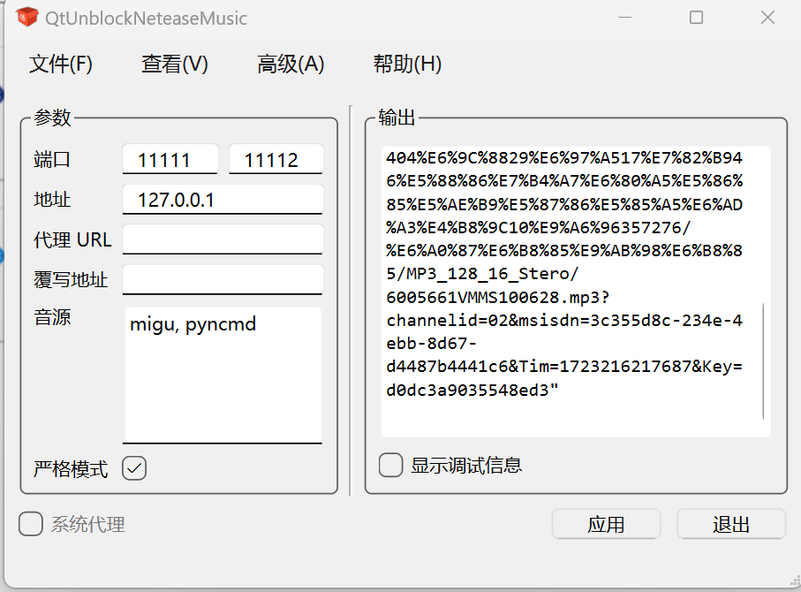The image size is (801, 592).
Task: Toggle the 系统代理 checkbox
Action: tap(31, 524)
